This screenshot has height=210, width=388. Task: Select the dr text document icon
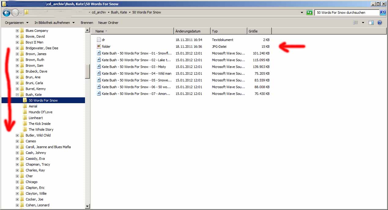click(99, 40)
